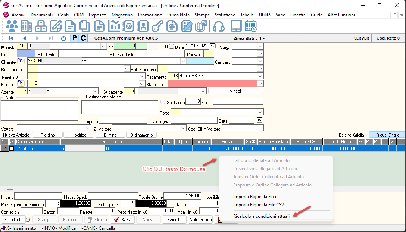
Task: Click the key toolbar icon
Action: click(157, 26)
